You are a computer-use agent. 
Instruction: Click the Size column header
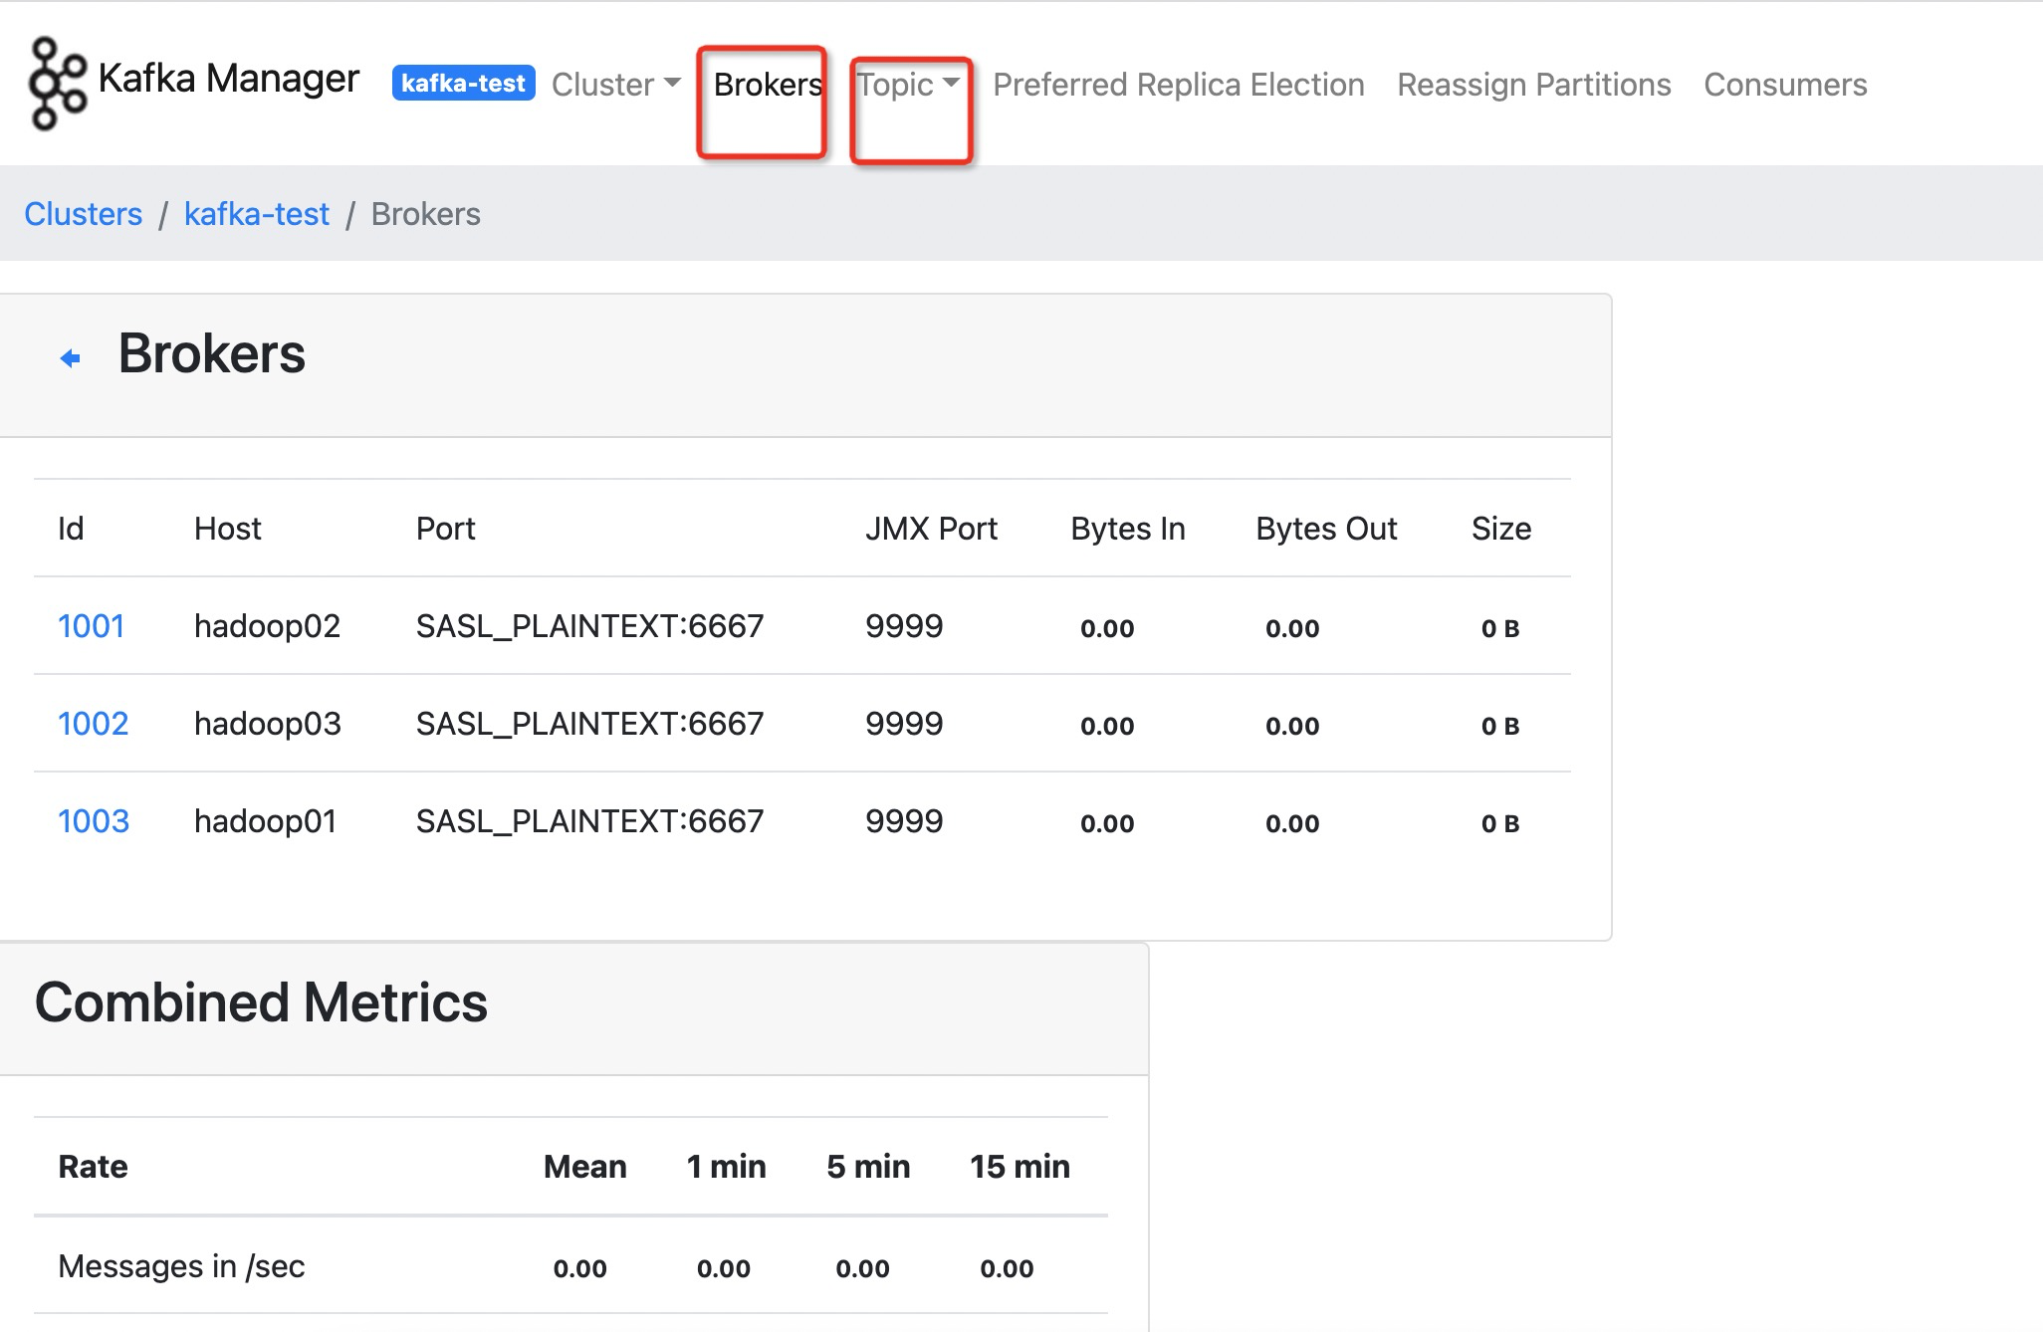click(x=1500, y=529)
